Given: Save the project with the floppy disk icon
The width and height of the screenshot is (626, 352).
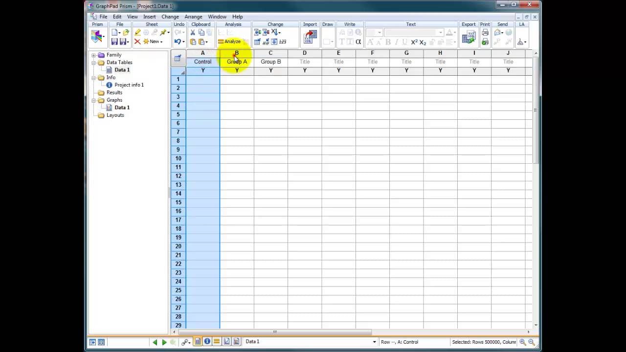Looking at the screenshot, I should click(114, 42).
